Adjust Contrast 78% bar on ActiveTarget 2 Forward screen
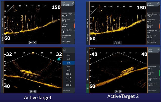The width and height of the screenshot is (161, 102). [159, 26]
